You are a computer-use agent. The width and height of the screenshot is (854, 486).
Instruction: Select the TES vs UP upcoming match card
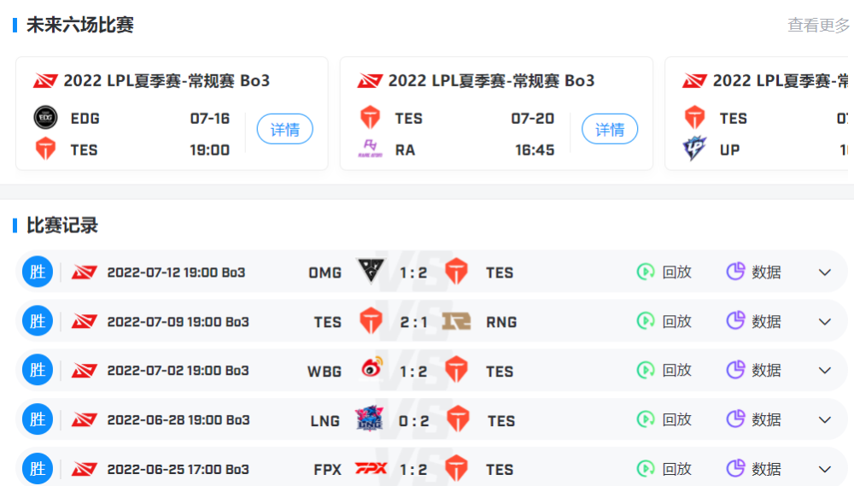760,114
